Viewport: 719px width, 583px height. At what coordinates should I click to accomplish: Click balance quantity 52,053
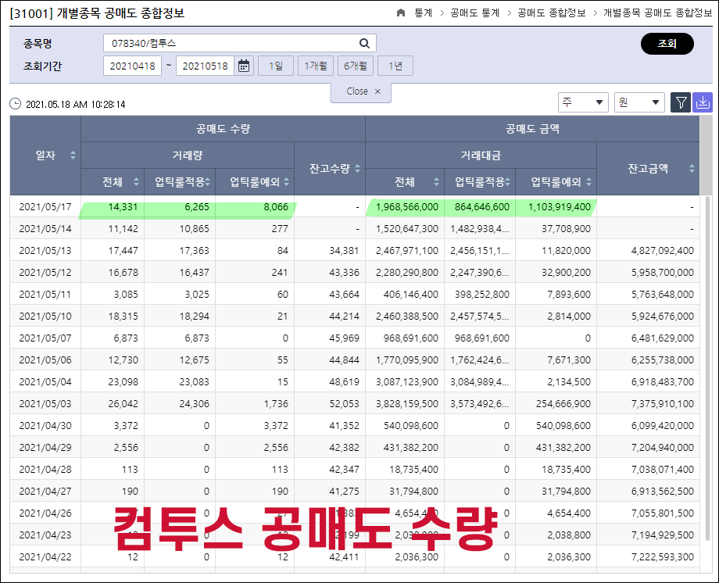coord(345,404)
